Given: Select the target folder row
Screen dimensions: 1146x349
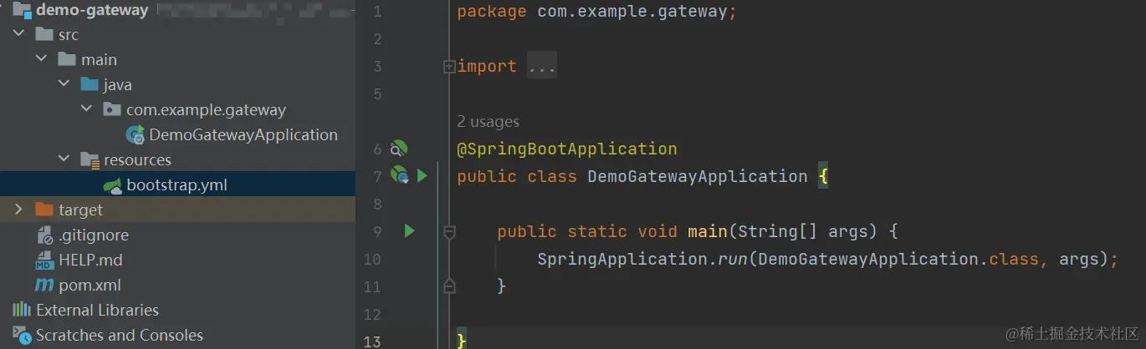Looking at the screenshot, I should click(x=177, y=210).
